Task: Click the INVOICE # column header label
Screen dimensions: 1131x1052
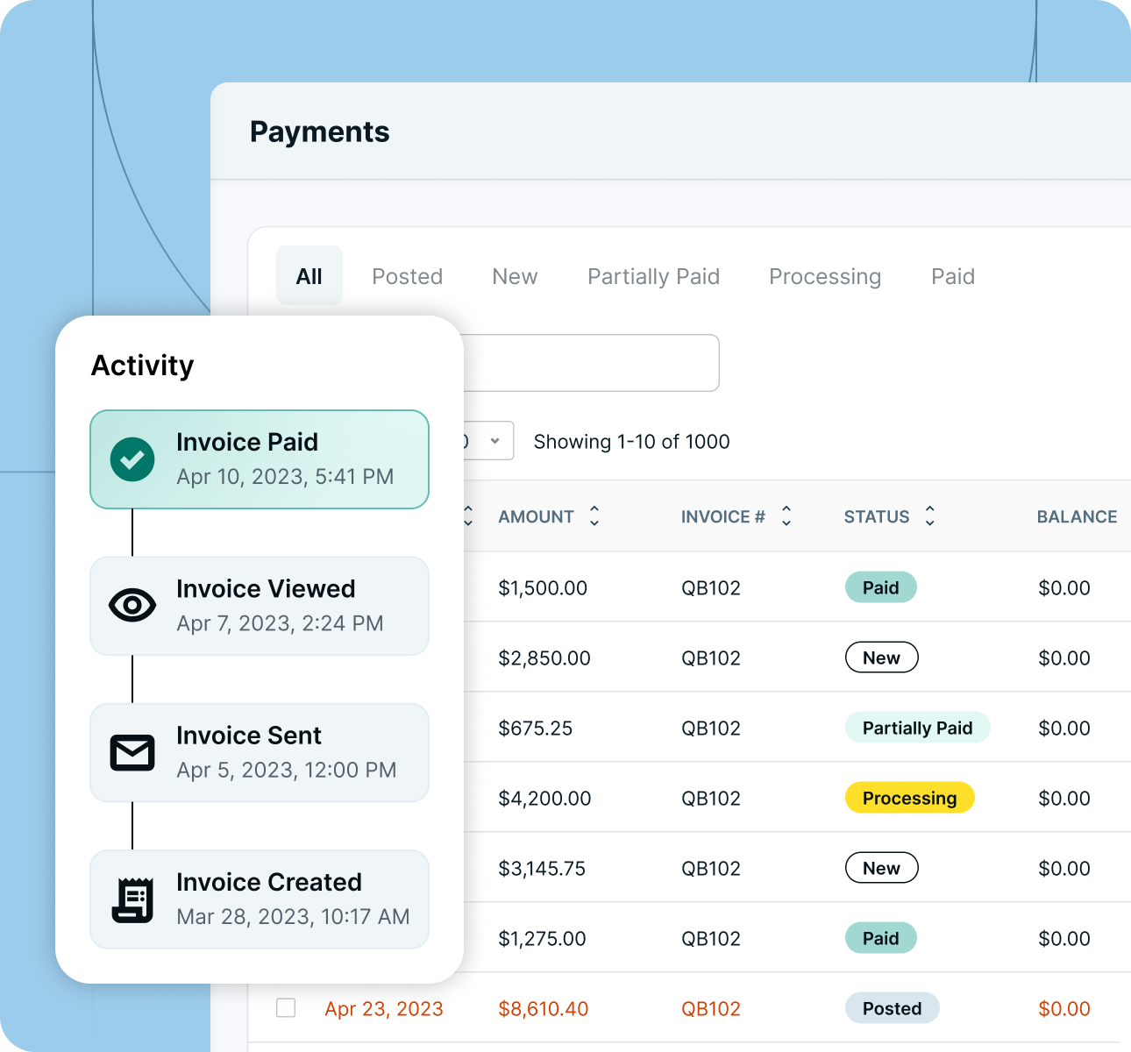Action: pyautogui.click(x=723, y=517)
